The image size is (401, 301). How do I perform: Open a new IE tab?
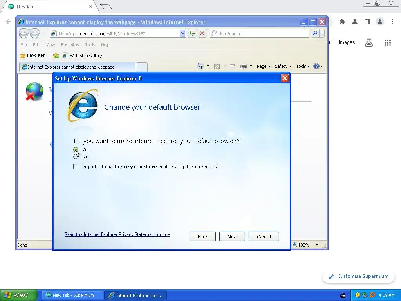(141, 67)
